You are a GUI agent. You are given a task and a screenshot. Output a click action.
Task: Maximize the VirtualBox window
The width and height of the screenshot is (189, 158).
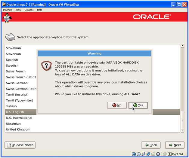[179, 5]
